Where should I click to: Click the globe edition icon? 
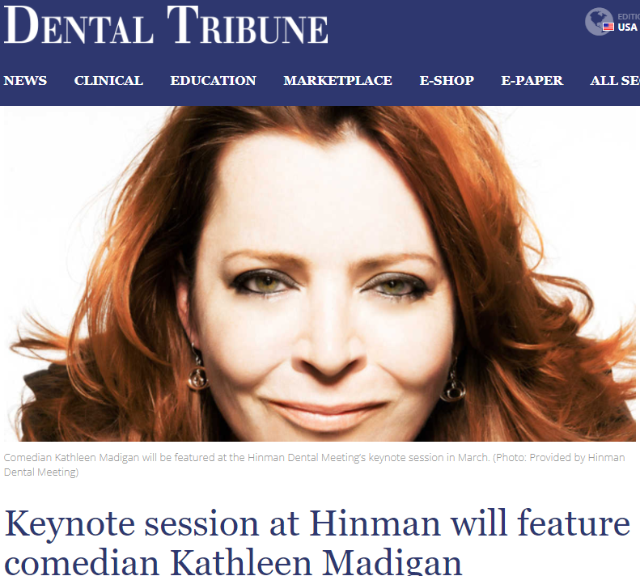point(598,21)
